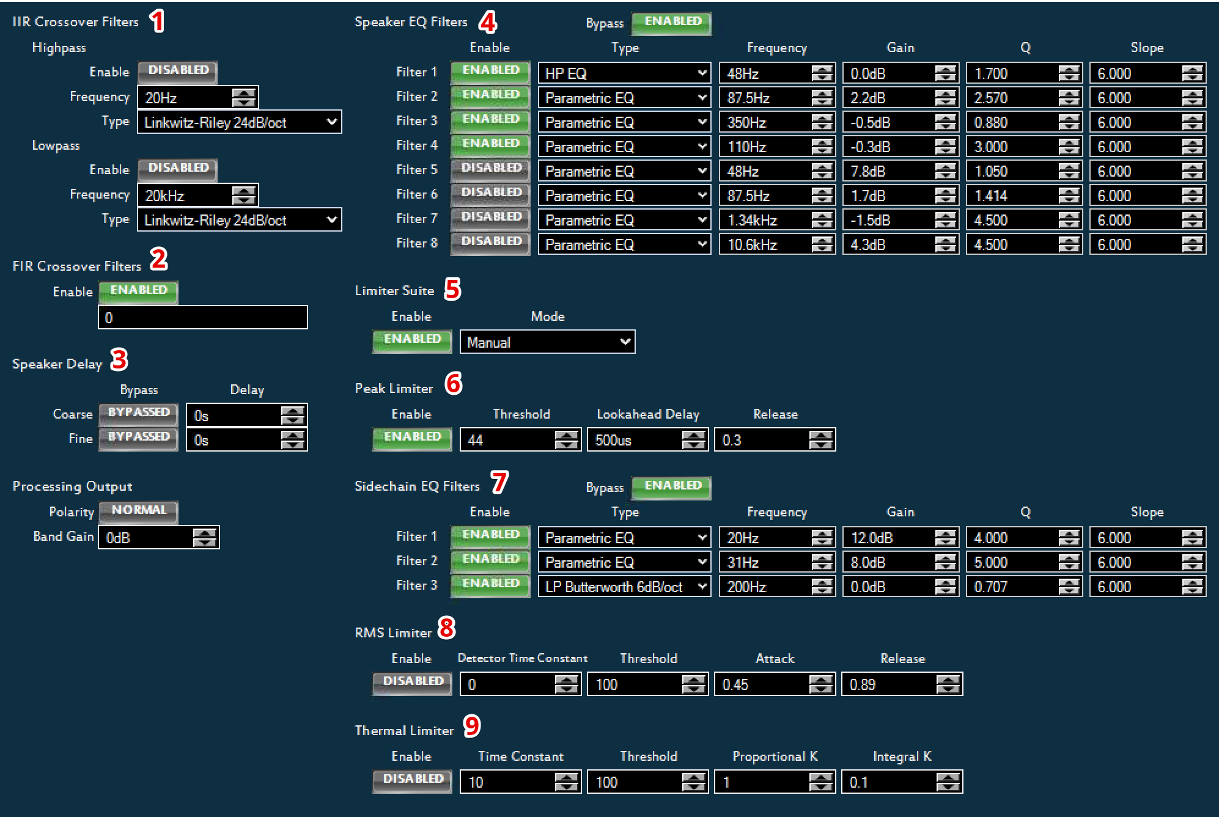The height and width of the screenshot is (817, 1219).
Task: Adjust the Peak Limiter Release stepper
Action: 820,439
